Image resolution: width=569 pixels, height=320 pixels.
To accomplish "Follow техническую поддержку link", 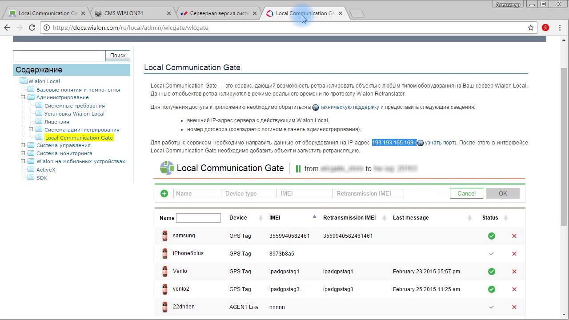I will (349, 107).
